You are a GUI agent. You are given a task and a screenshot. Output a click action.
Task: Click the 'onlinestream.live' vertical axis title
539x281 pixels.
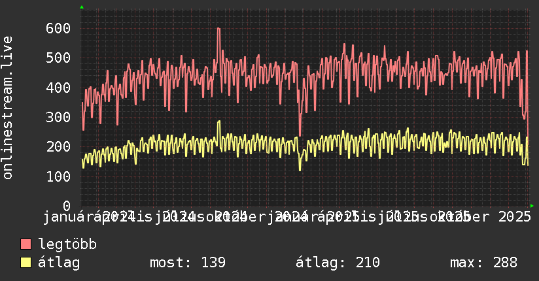click(7, 108)
